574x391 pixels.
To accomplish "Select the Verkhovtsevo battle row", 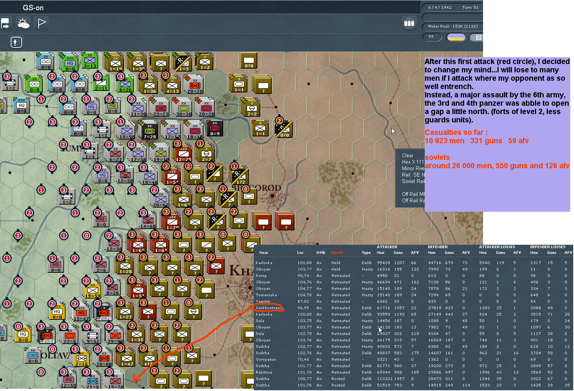I will point(413,308).
